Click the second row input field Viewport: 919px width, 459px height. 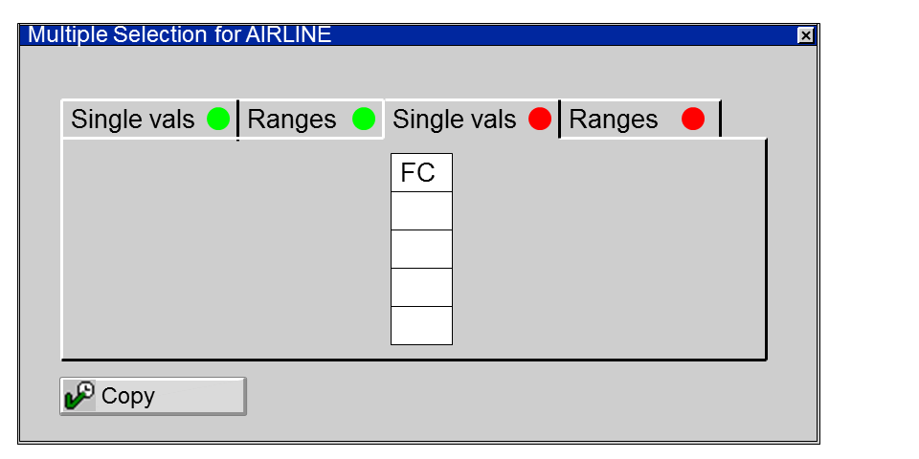tap(421, 211)
